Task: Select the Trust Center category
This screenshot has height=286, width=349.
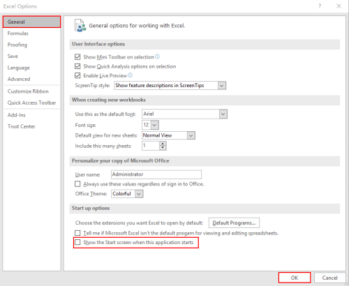Action: (22, 126)
